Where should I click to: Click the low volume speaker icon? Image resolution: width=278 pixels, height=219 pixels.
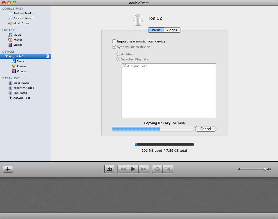tap(239, 169)
